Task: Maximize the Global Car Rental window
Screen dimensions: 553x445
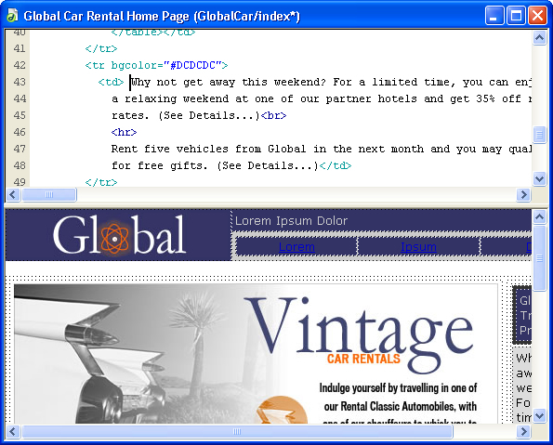Action: pos(517,16)
